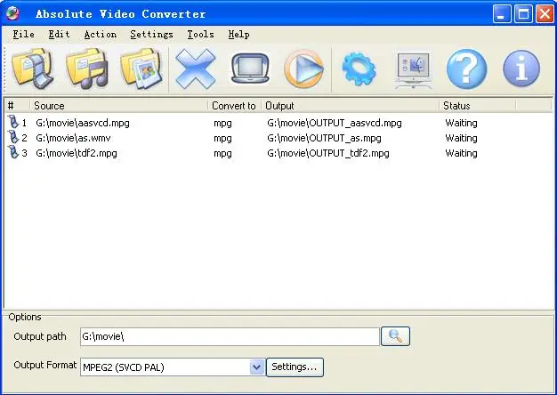
Task: Click the laptop screen preview icon
Action: (250, 69)
